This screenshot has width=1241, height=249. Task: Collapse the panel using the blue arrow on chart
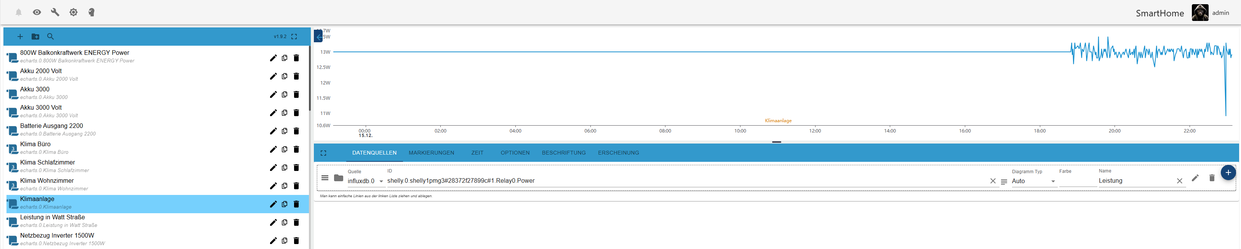318,37
